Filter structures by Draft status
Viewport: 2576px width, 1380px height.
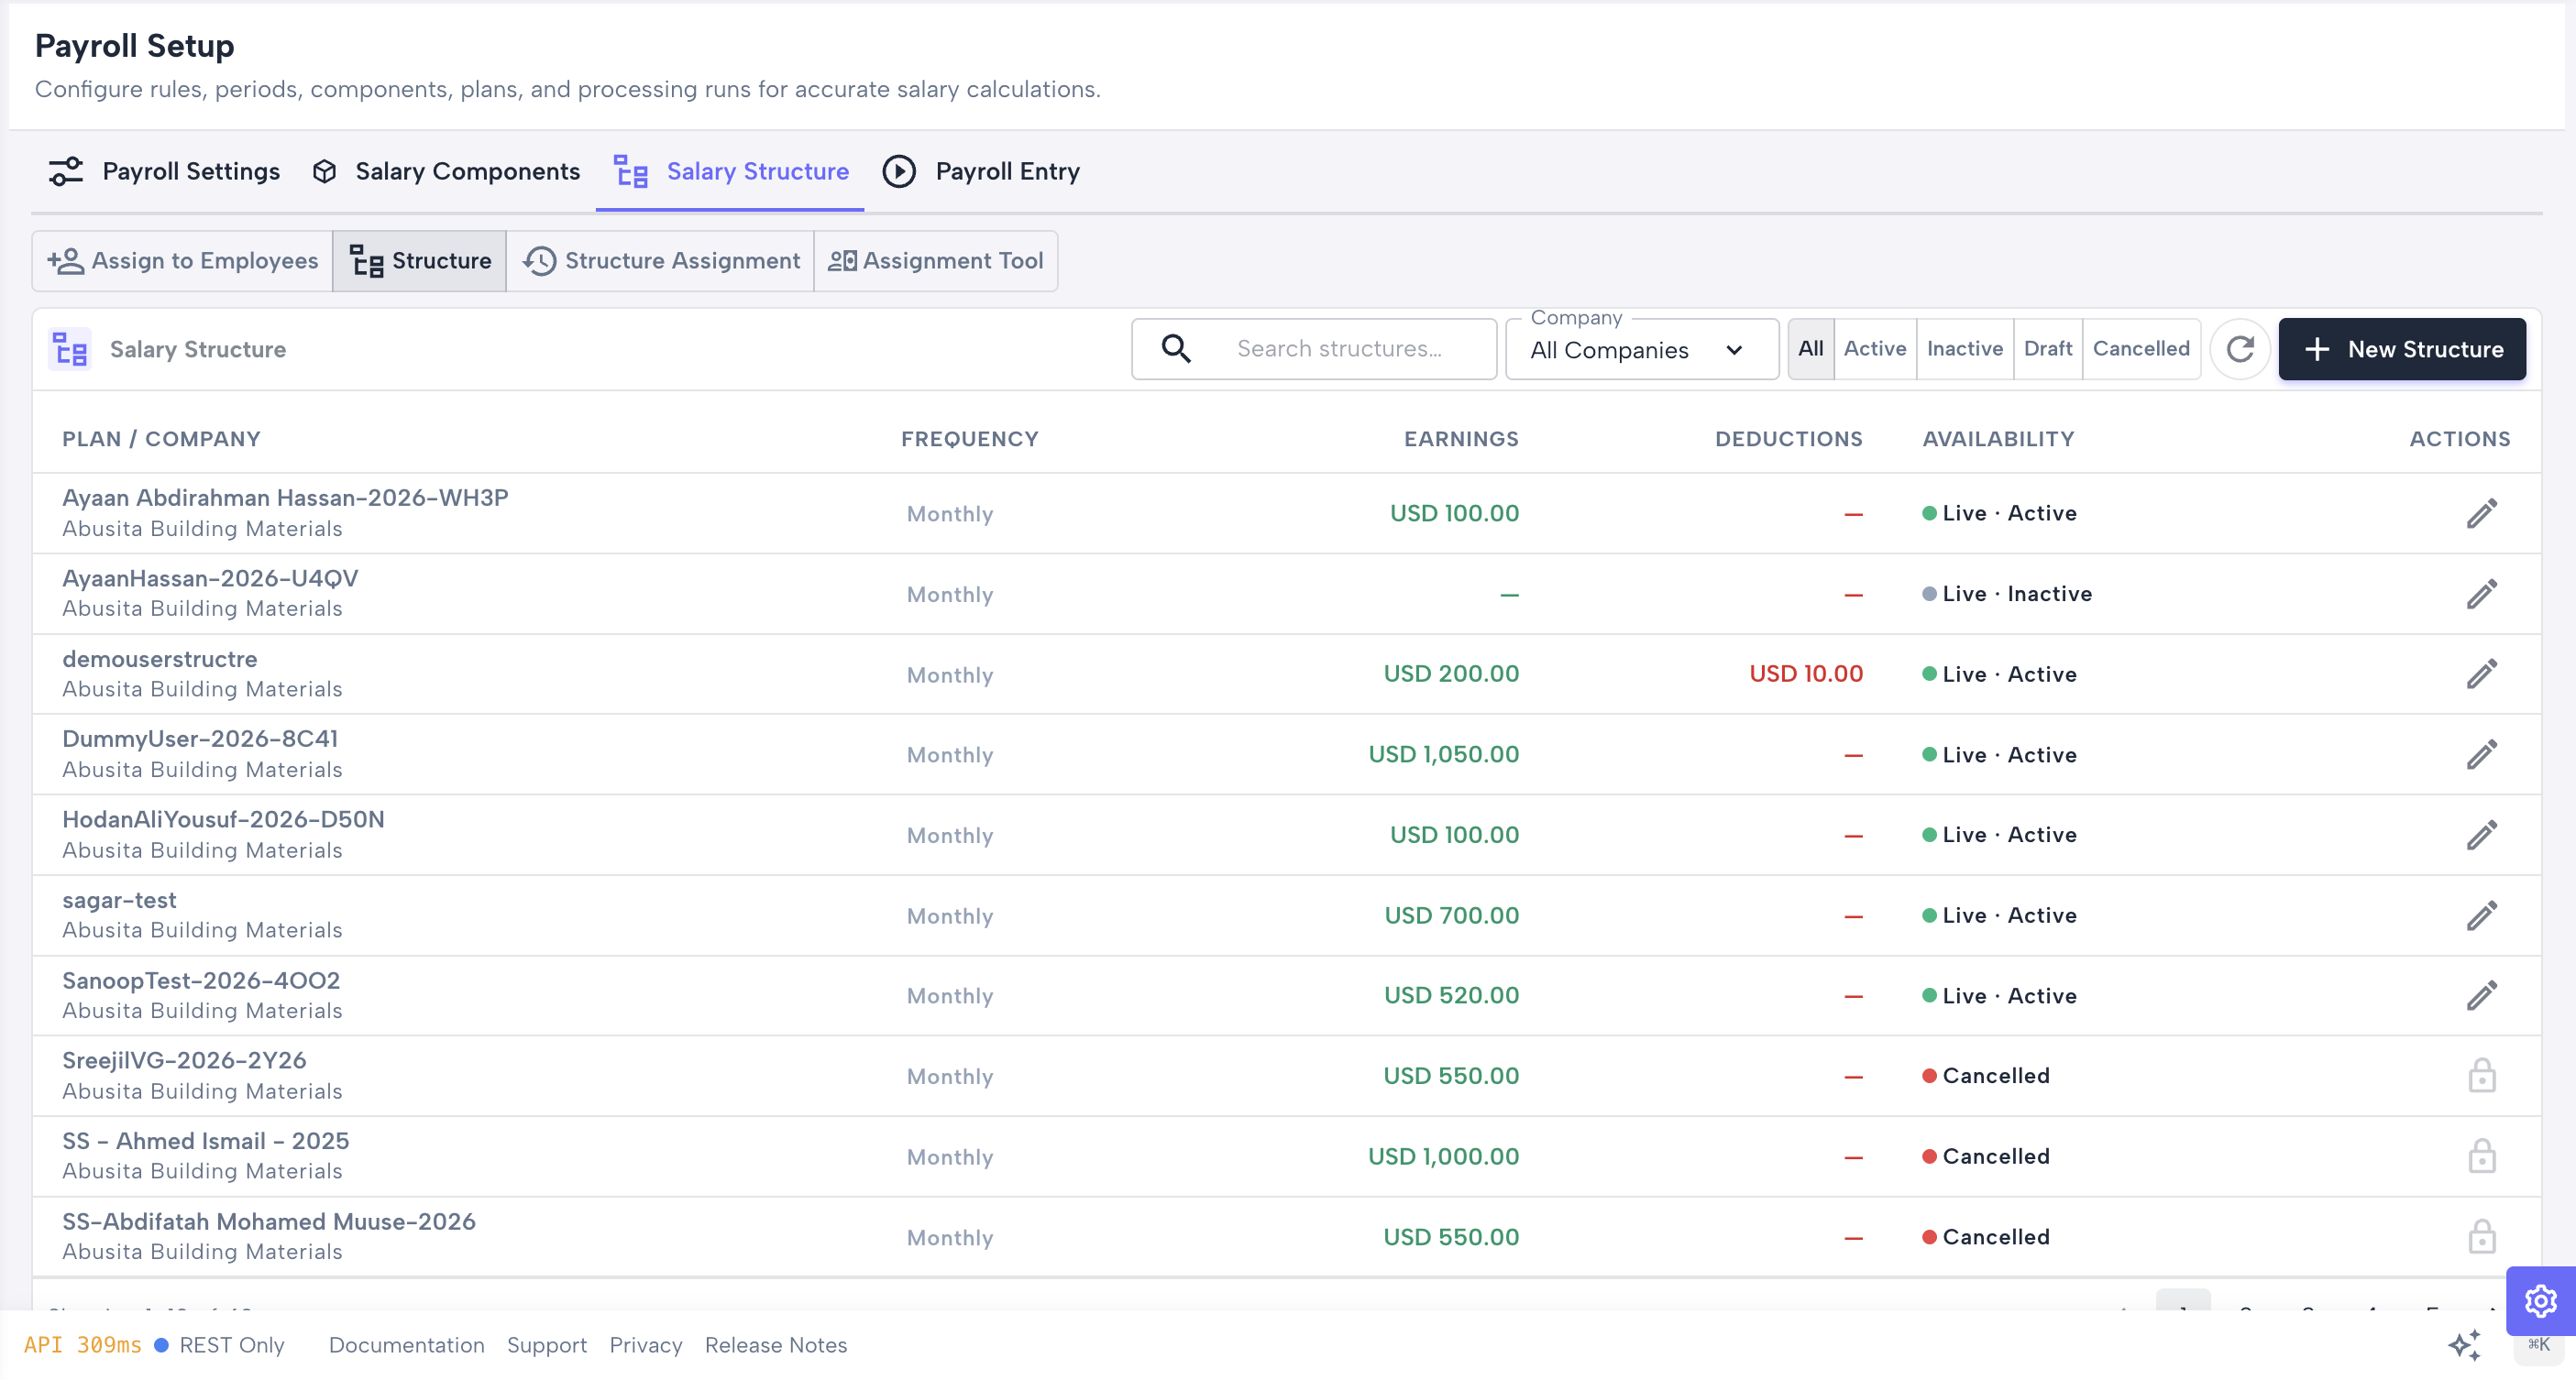tap(2047, 349)
